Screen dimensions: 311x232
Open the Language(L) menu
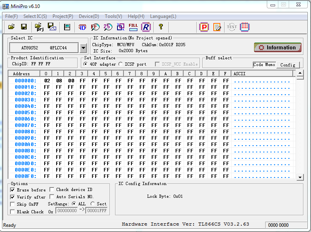[x=163, y=16]
